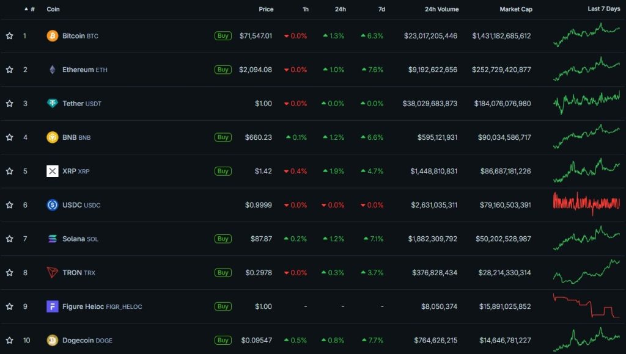The width and height of the screenshot is (626, 354).
Task: Click the BNB coin logo icon
Action: (53, 137)
